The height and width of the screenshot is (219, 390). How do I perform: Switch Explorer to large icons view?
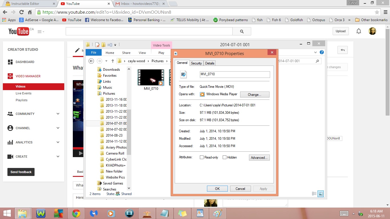(321, 194)
